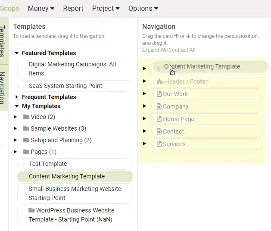
Task: Expand the Setup and Planning folder
Action: (x=15, y=140)
